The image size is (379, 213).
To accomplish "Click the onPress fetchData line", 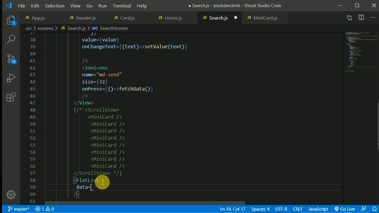I will tap(117, 89).
